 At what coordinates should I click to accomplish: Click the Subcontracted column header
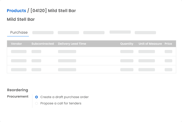[43, 44]
